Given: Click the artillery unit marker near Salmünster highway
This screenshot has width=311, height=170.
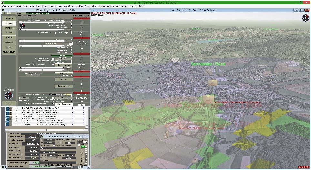Looking at the screenshot, I should click(x=212, y=83).
